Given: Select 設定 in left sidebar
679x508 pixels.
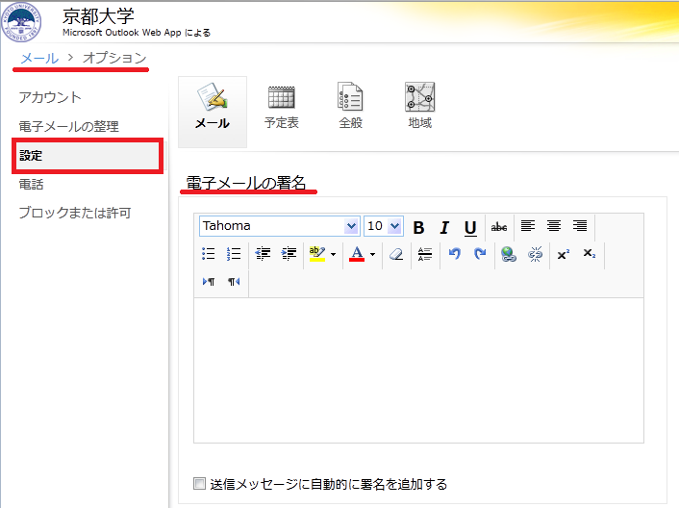Looking at the screenshot, I should 88,156.
